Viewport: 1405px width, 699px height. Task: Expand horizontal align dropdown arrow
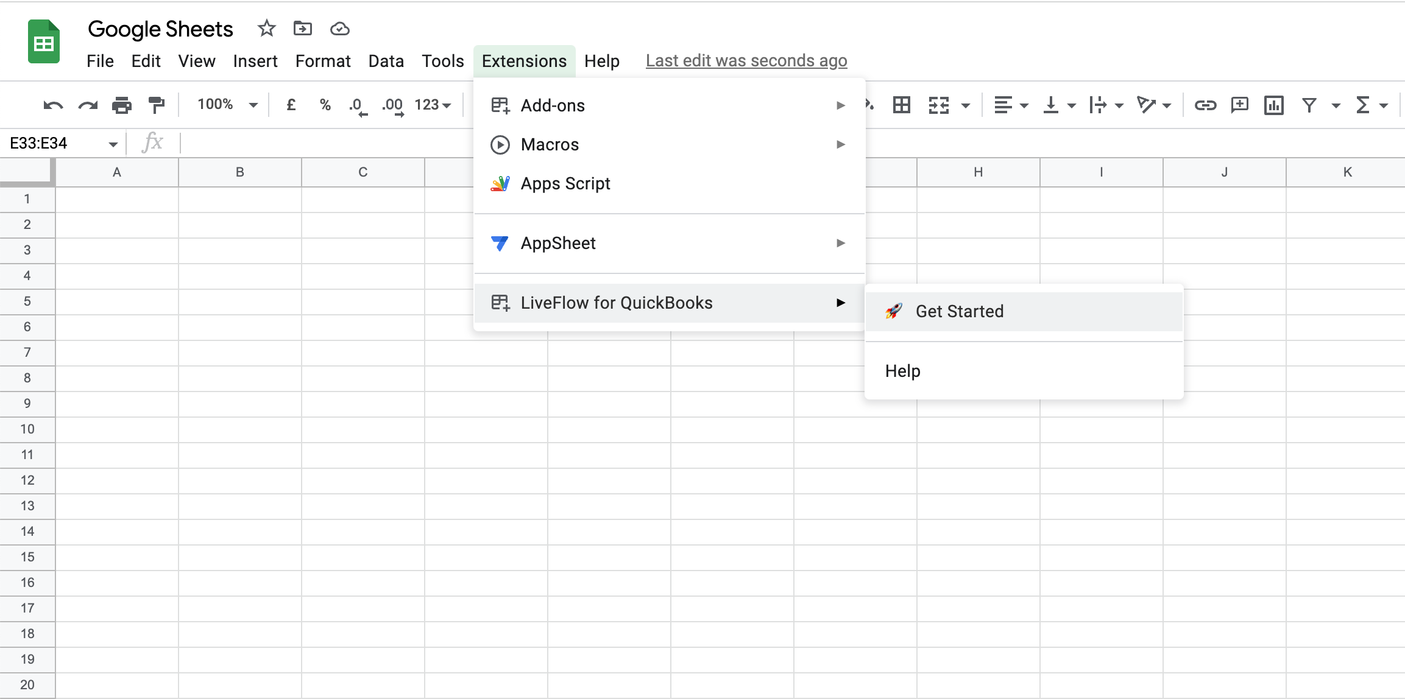tap(1024, 106)
